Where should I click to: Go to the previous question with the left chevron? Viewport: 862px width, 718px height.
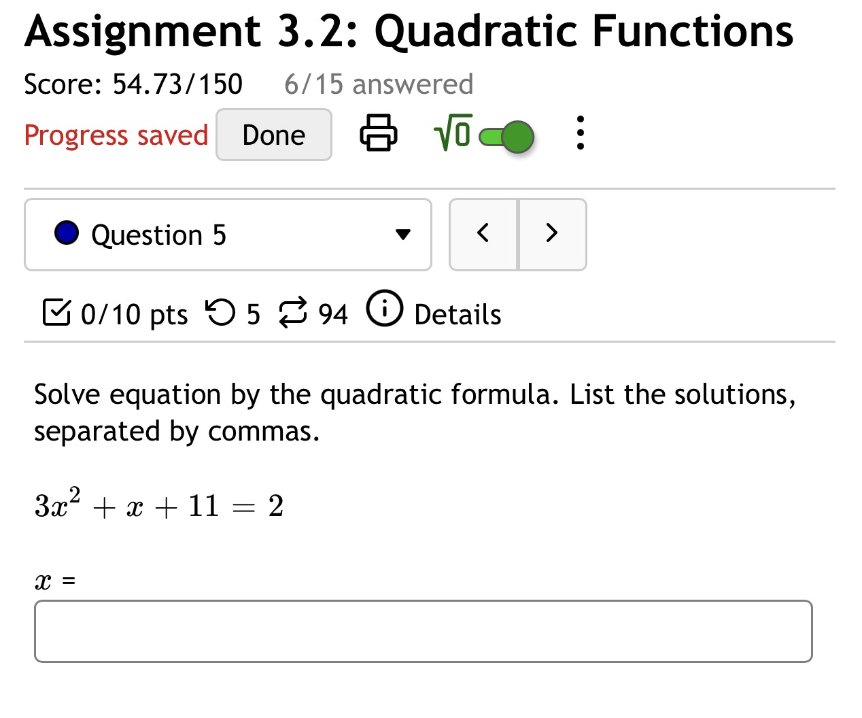[x=483, y=233]
